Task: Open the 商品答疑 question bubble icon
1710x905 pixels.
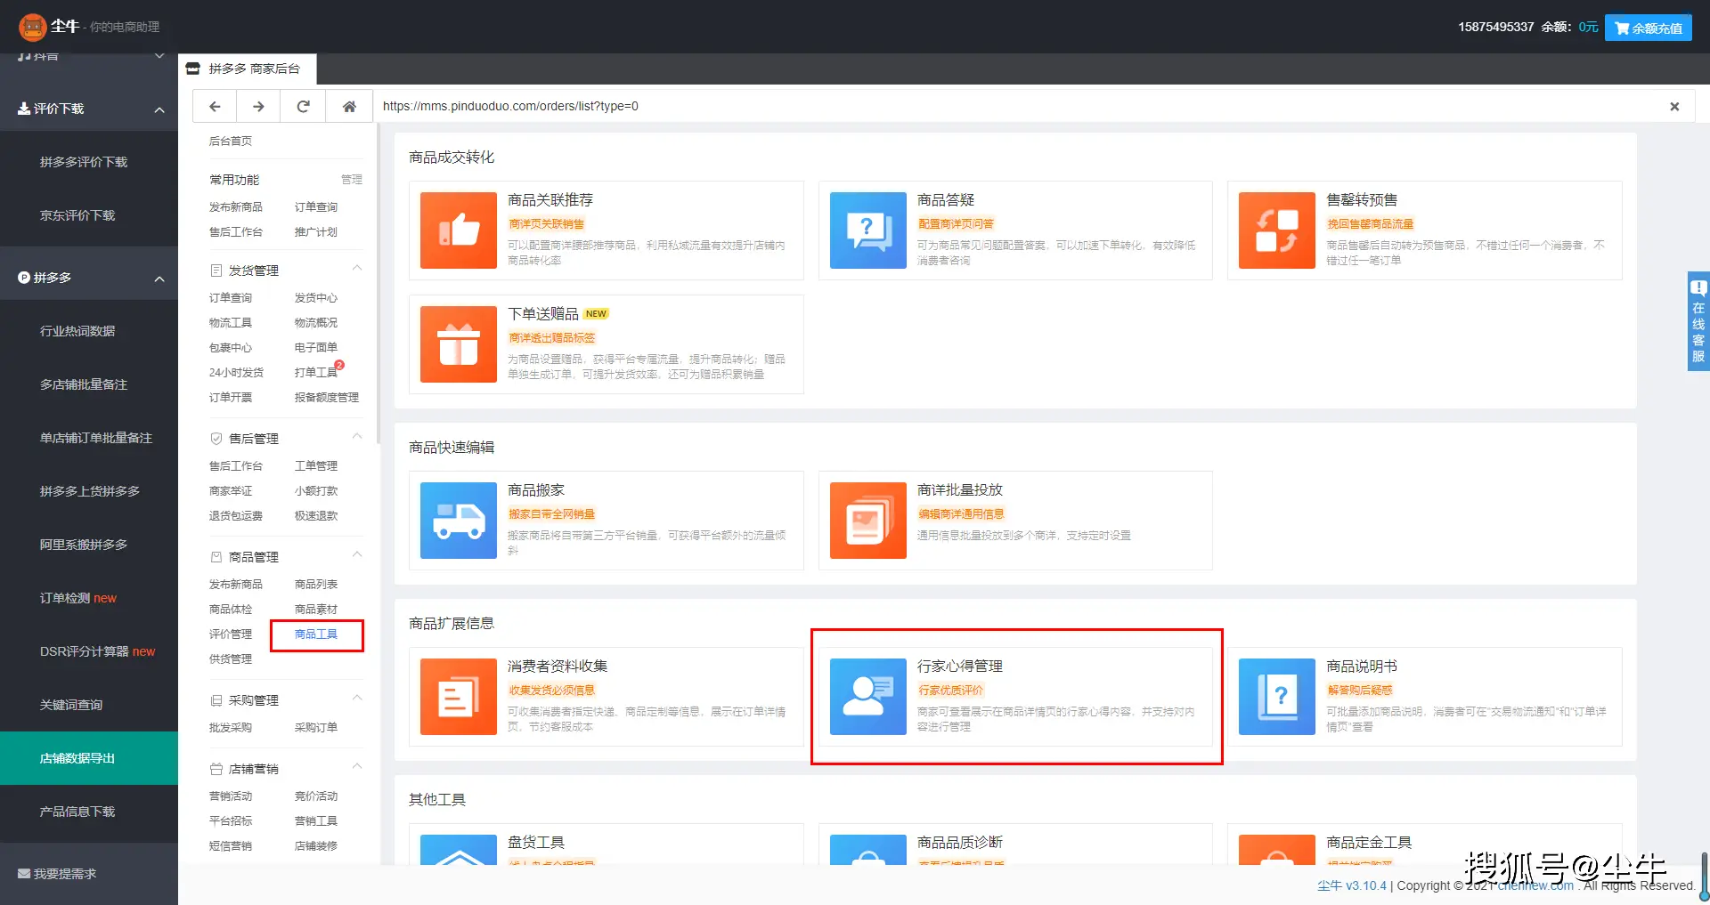Action: (868, 230)
